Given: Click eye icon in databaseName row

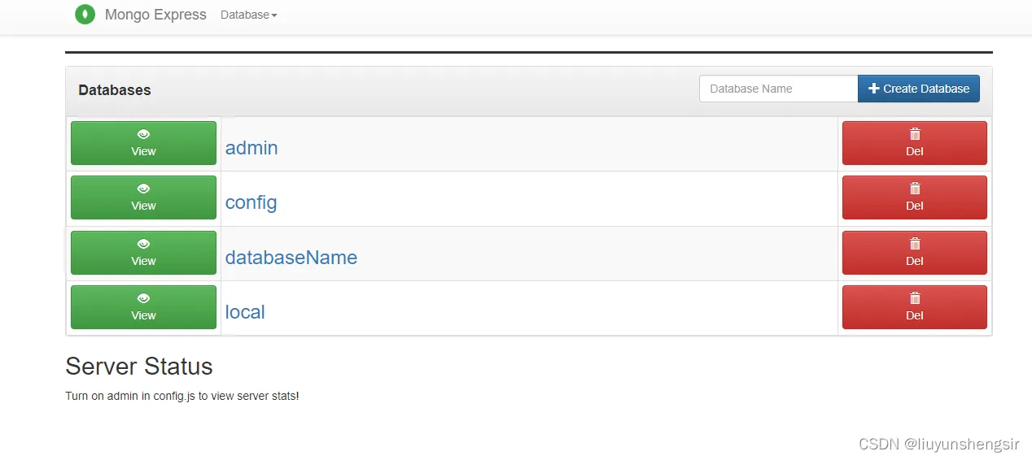Looking at the screenshot, I should [x=143, y=244].
